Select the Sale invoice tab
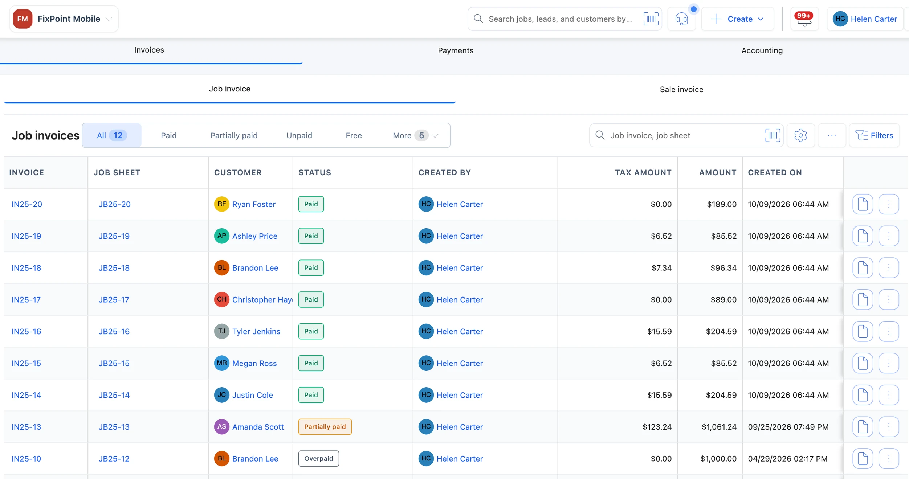The height and width of the screenshot is (479, 909). point(681,89)
